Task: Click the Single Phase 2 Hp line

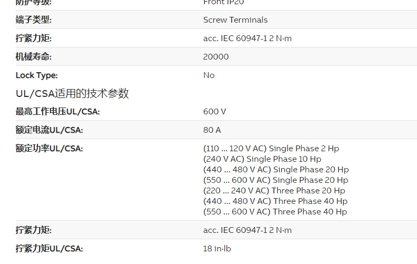Action: [x=271, y=149]
